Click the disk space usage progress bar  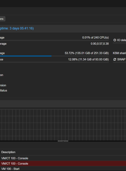coord(54,62)
